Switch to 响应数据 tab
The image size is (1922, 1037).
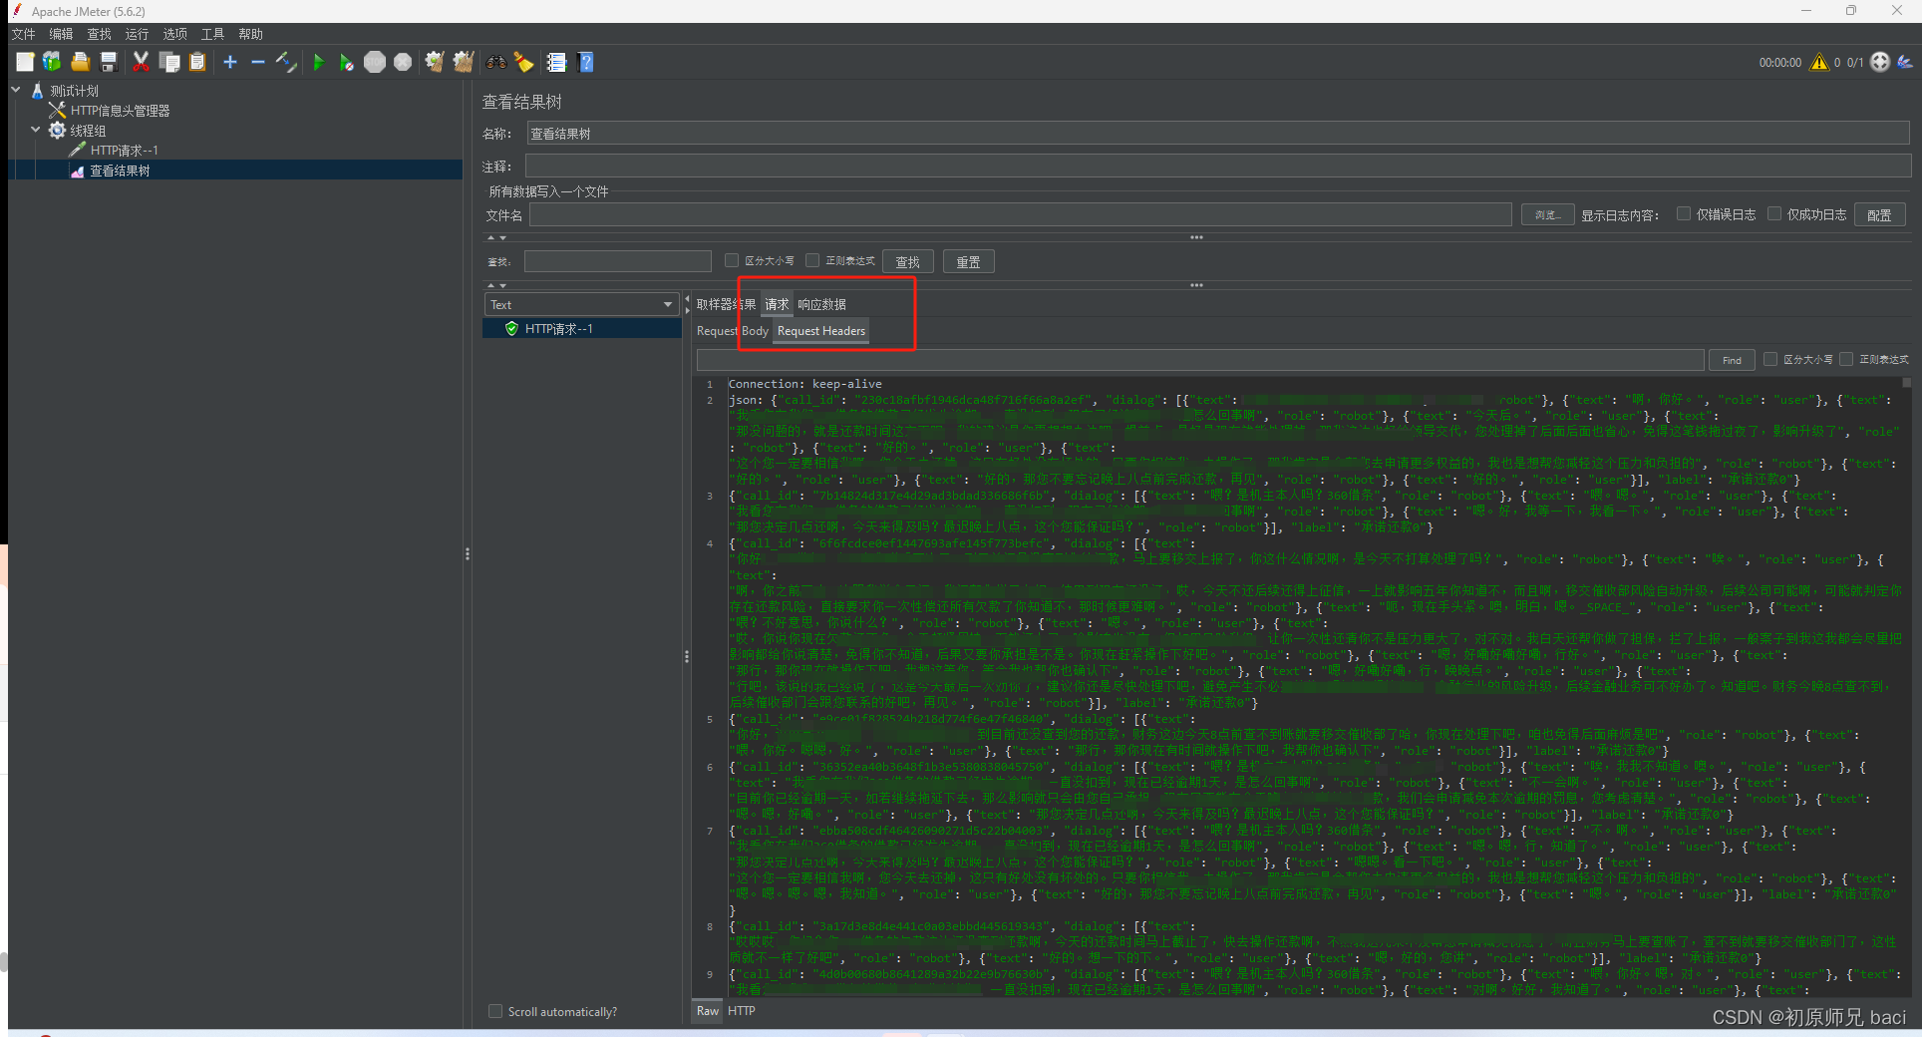[x=821, y=304]
